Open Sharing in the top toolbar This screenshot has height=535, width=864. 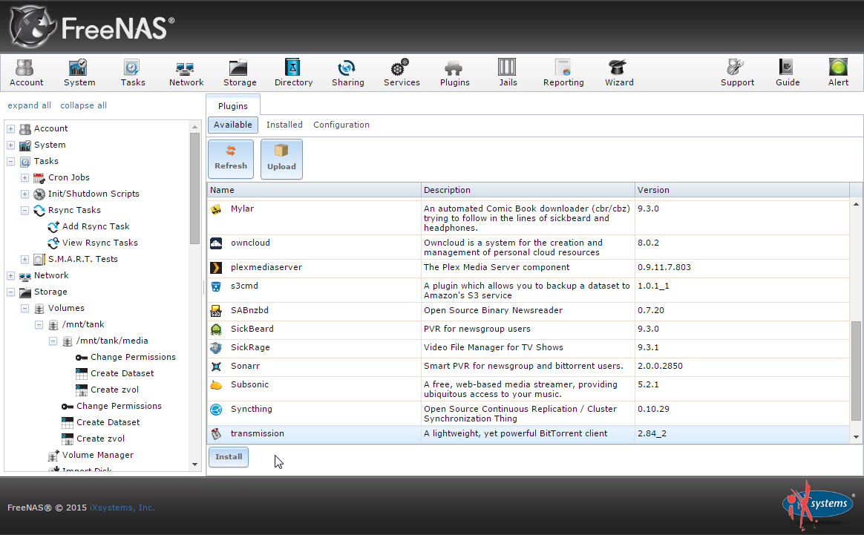[347, 73]
